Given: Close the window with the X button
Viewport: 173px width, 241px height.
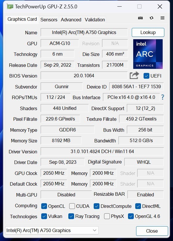Looking at the screenshot, I should pyautogui.click(x=160, y=7).
